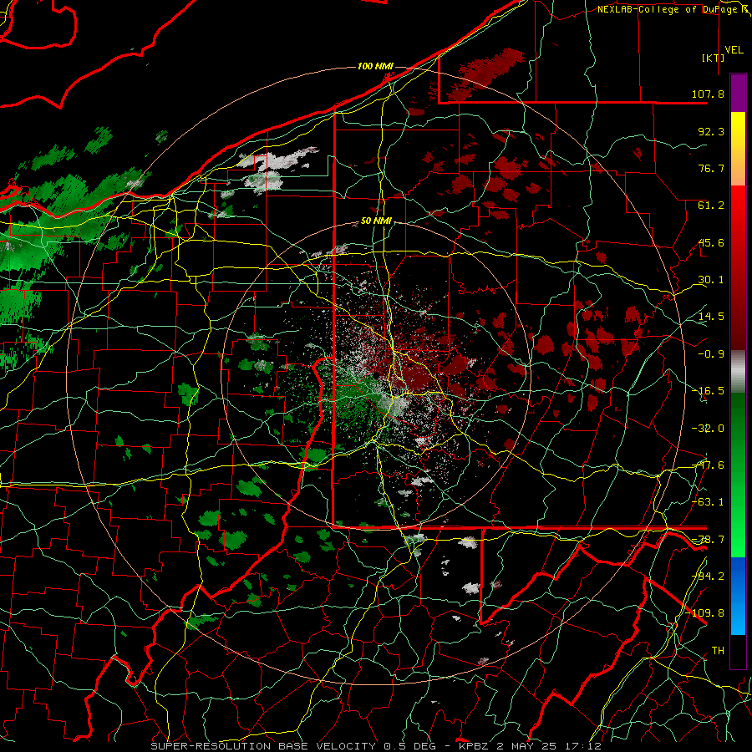Pick the gray near-zero segment of color bar
The height and width of the screenshot is (752, 752).
[738, 372]
